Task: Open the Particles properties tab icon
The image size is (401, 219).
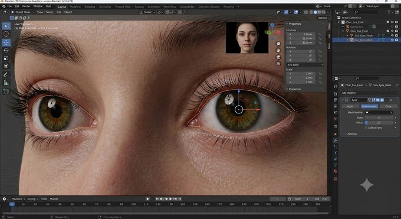Action: (x=336, y=147)
